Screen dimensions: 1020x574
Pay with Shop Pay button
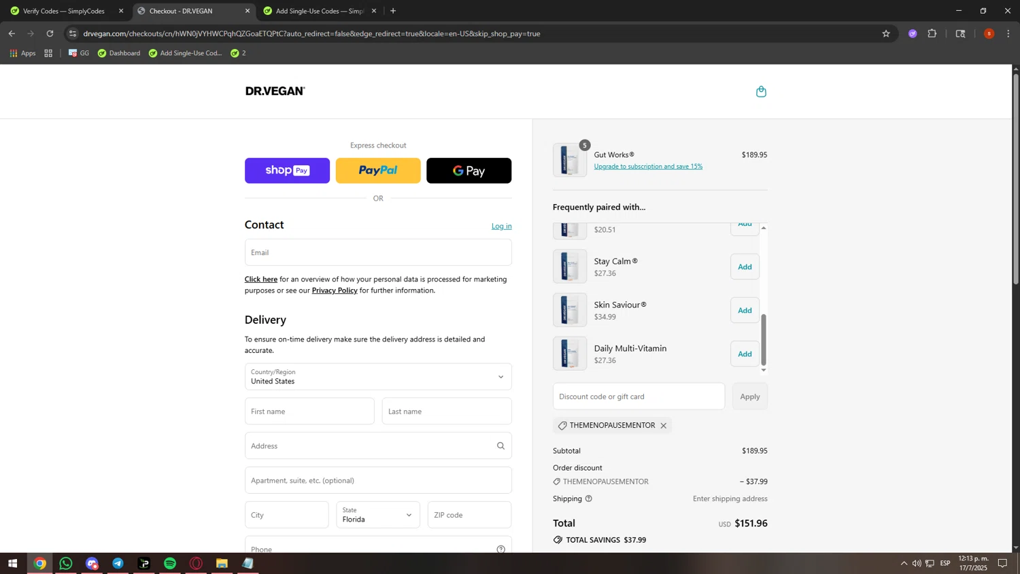(287, 171)
